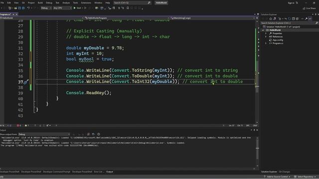Pin the Program.cs tab
This screenshot has height=179, width=319.
[x=13, y=14]
